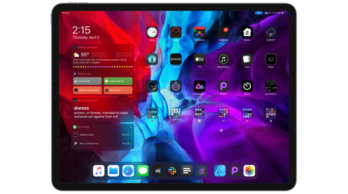The height and width of the screenshot is (194, 348).
Task: Tap the CARROT WEATHER widget title
Action: [x=88, y=47]
